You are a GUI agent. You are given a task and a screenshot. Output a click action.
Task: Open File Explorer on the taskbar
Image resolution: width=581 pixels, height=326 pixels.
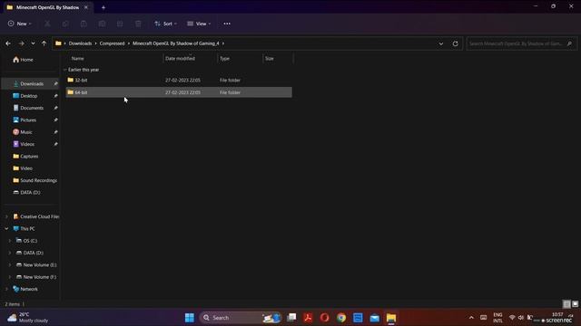(x=391, y=318)
